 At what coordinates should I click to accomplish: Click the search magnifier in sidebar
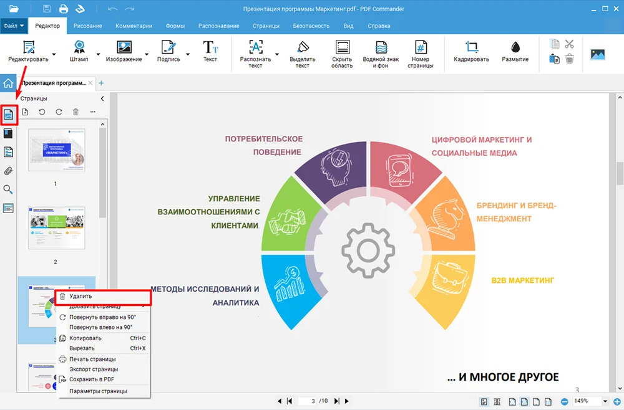coord(9,189)
